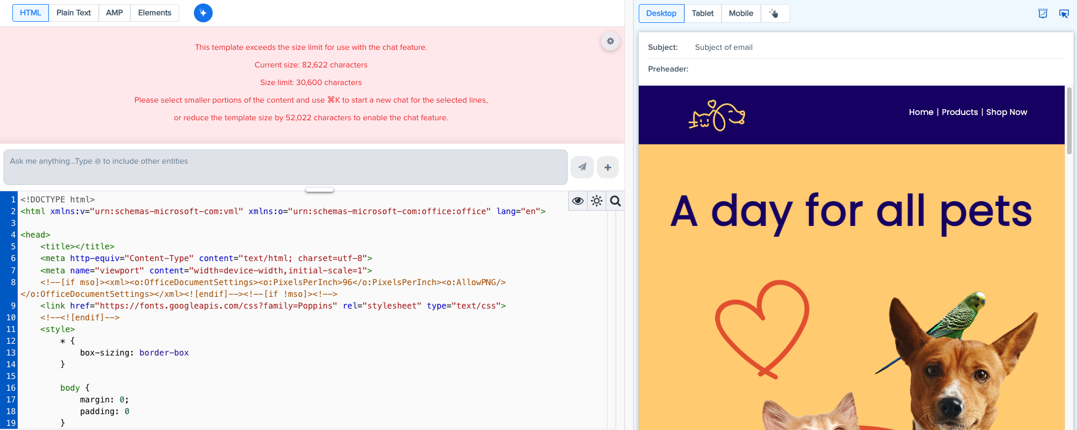Screen dimensions: 1077x430
Task: Click the blue AI sparkle assistant button
Action: 203,13
